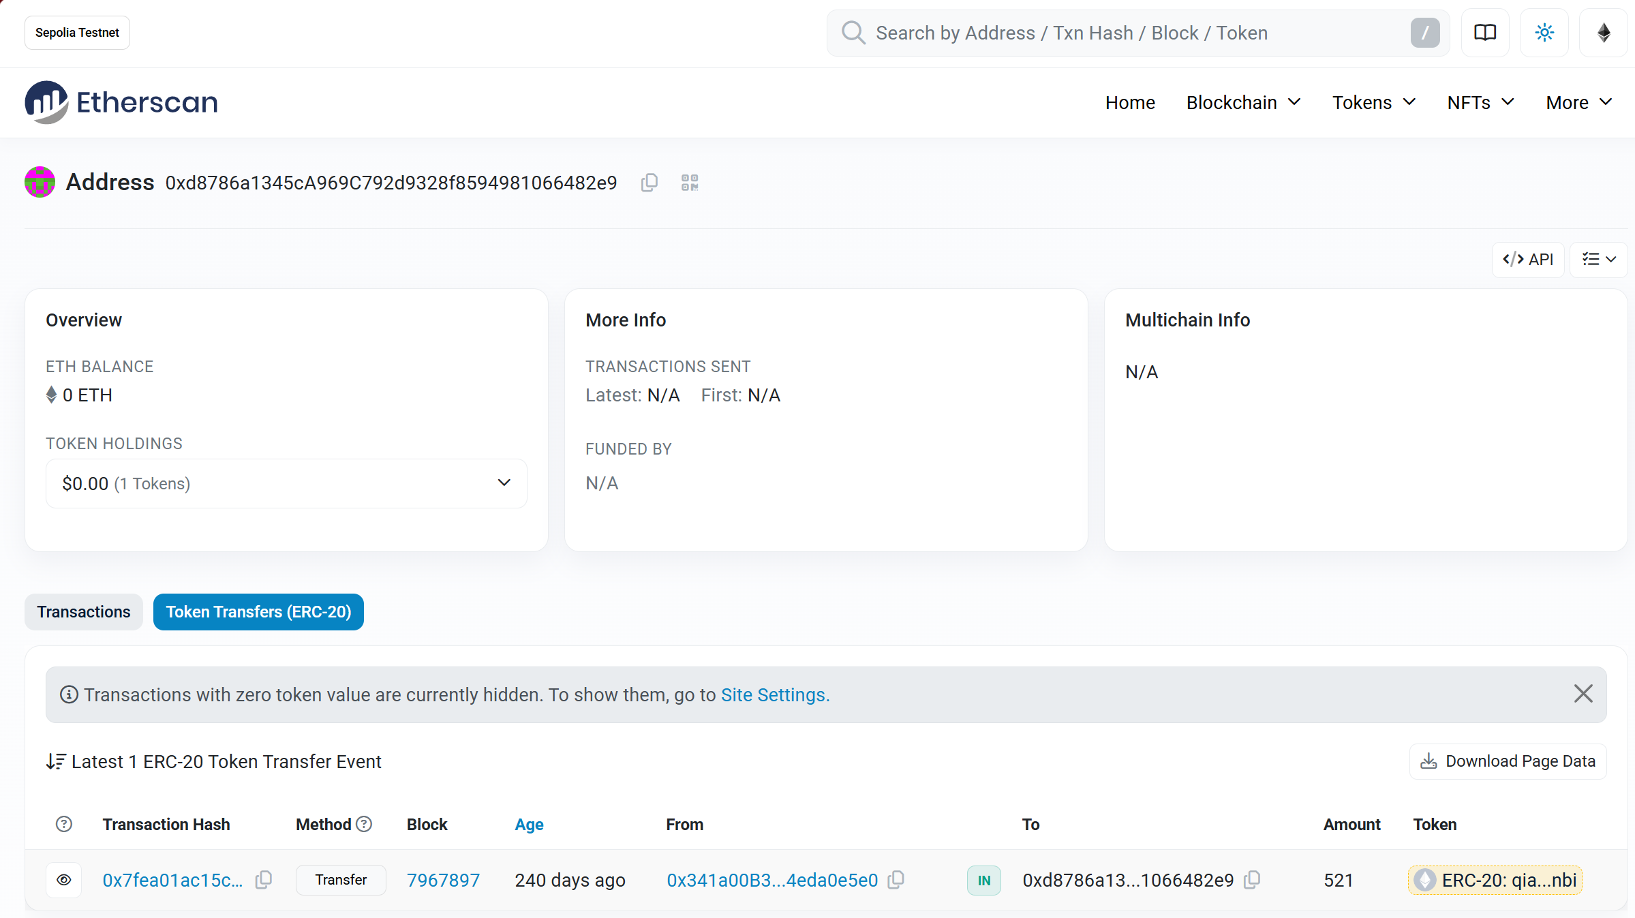Image resolution: width=1635 pixels, height=918 pixels.
Task: Open the list options dropdown beside API
Action: coord(1598,260)
